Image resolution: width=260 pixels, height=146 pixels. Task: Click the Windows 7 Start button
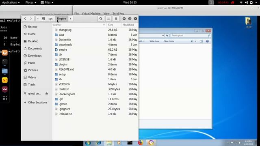(88, 143)
